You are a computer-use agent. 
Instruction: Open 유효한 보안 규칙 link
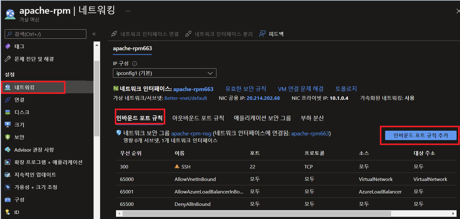click(246, 89)
